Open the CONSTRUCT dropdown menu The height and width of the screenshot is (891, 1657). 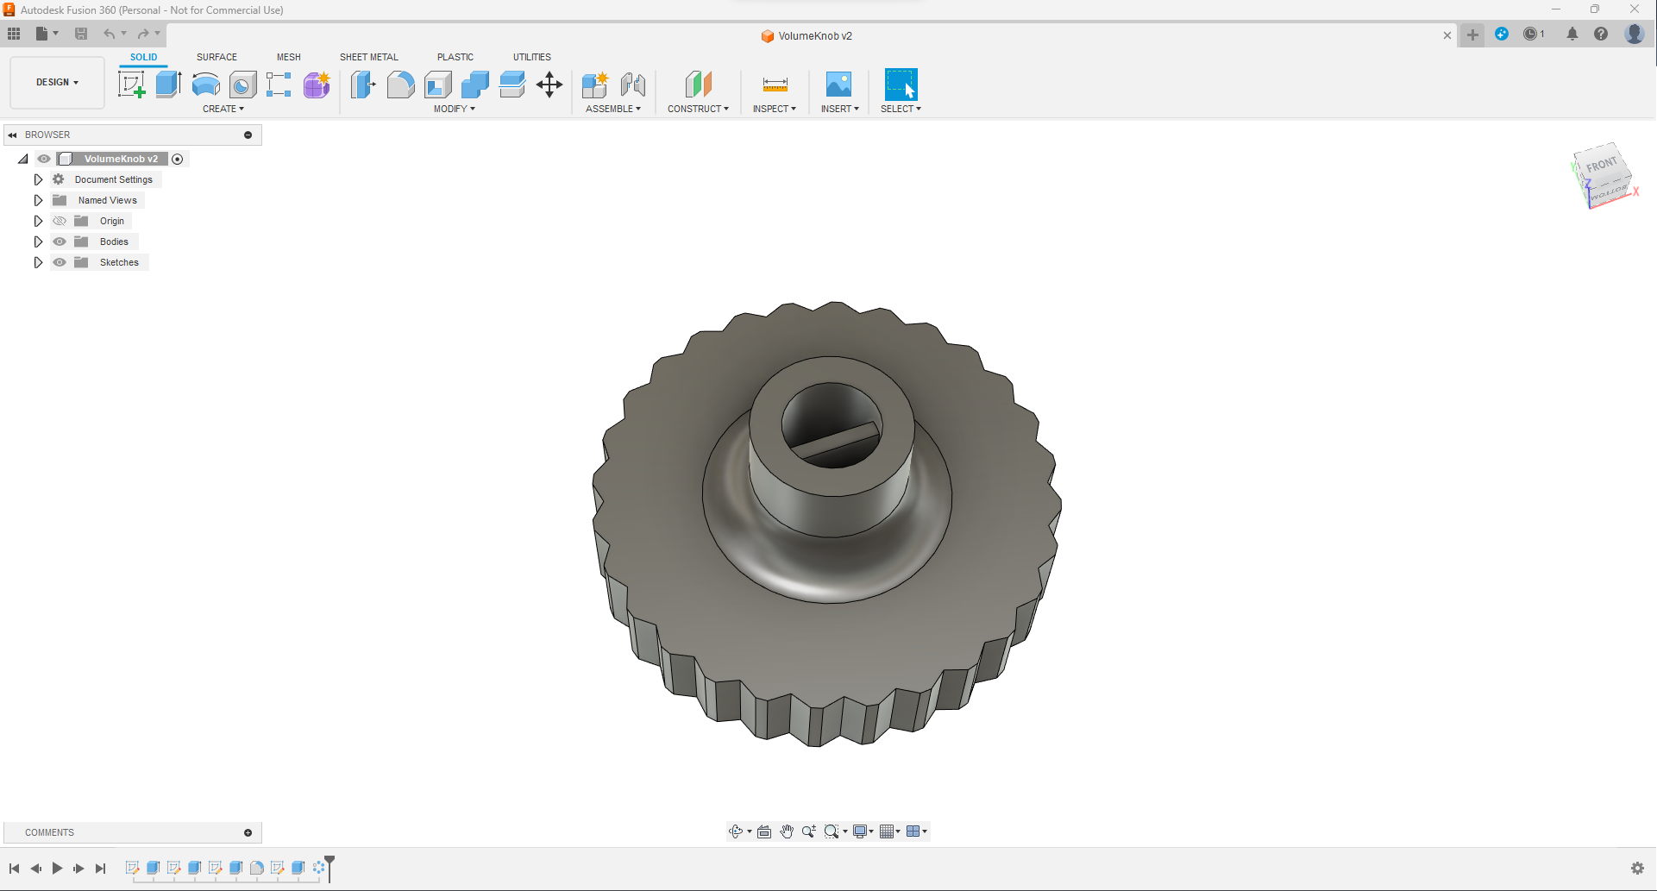tap(699, 109)
